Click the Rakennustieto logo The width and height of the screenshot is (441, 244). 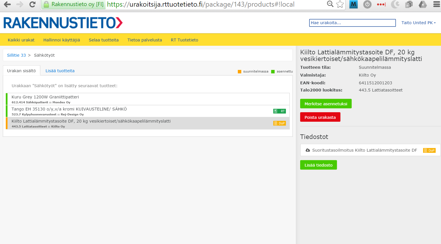pos(63,23)
